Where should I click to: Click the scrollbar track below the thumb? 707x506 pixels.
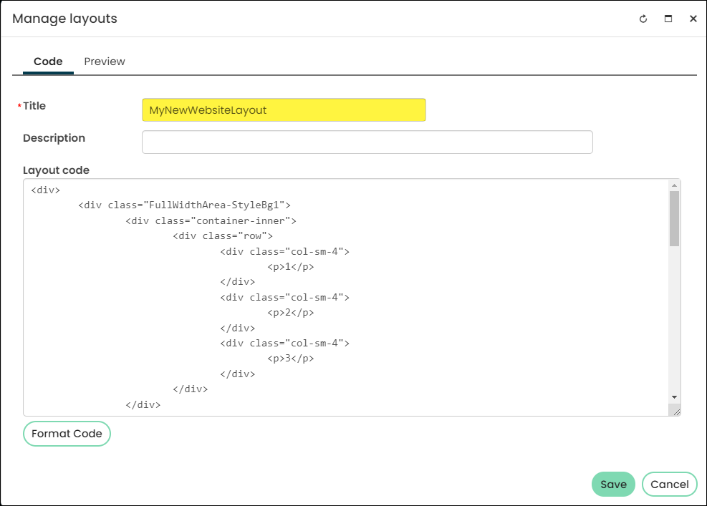(x=674, y=319)
